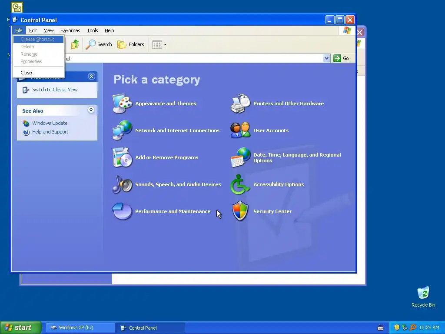
Task: Click the middle system tray icon
Action: (405, 328)
